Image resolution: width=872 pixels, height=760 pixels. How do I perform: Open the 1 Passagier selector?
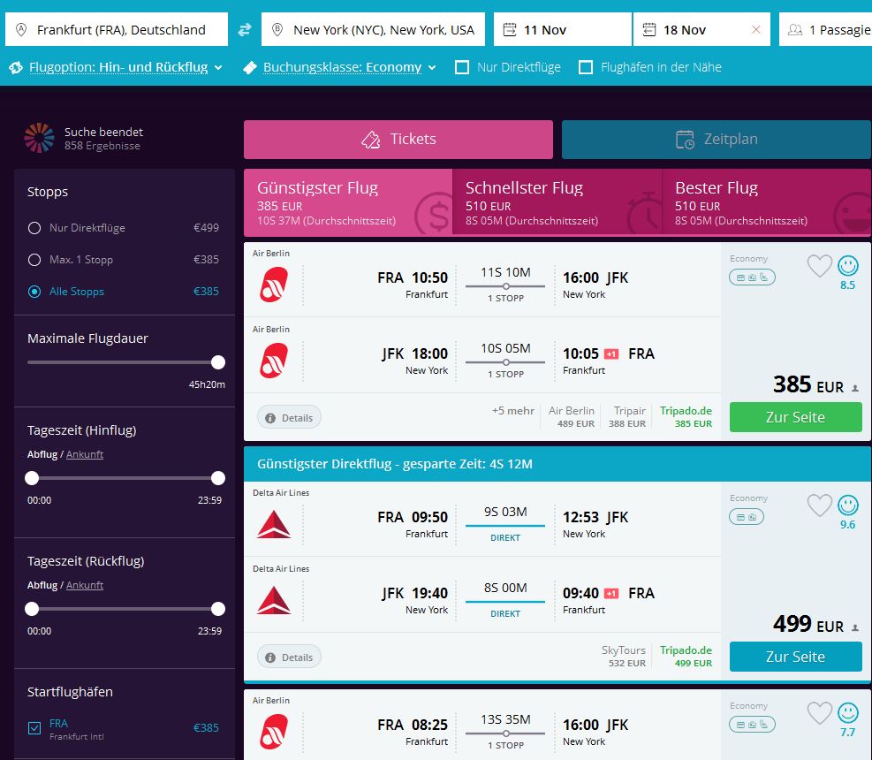825,29
